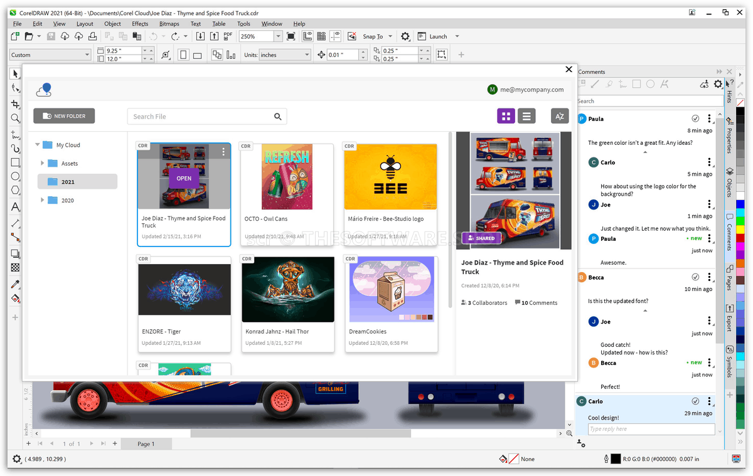Click the Search File magnifier icon
The height and width of the screenshot is (476, 753).
[x=278, y=117]
